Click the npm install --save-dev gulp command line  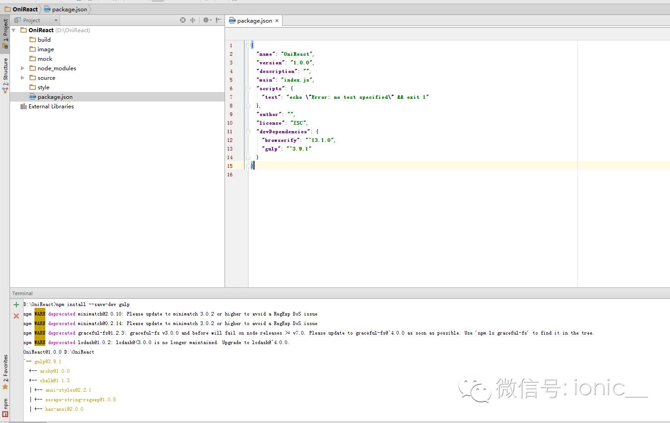pos(77,304)
